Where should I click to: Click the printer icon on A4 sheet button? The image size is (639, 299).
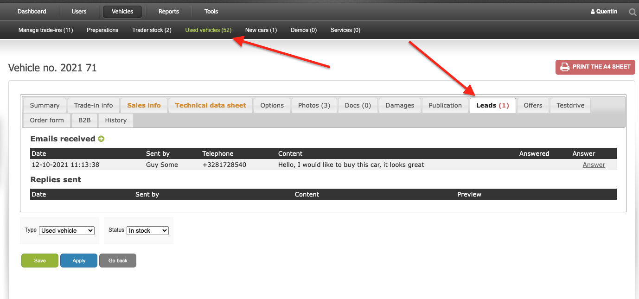coord(565,67)
